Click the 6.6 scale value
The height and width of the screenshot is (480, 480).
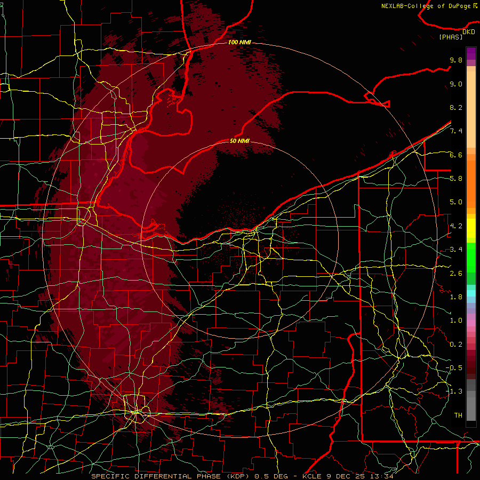click(x=456, y=155)
